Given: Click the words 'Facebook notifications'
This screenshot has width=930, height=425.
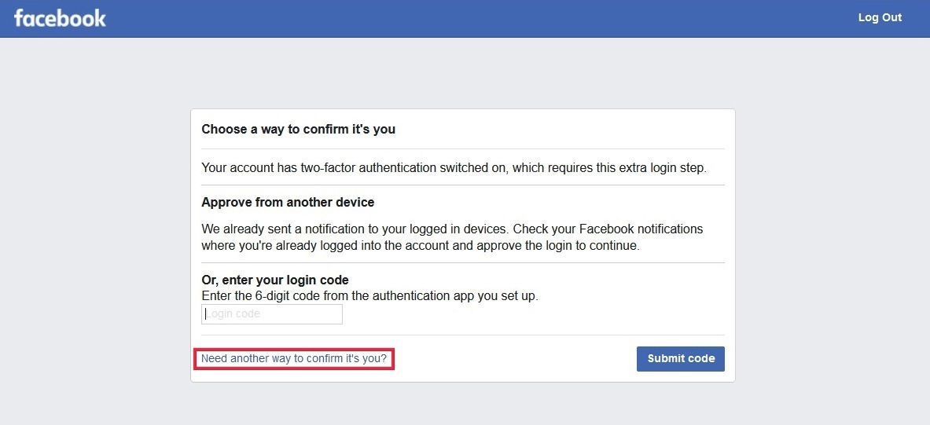Looking at the screenshot, I should coord(641,229).
